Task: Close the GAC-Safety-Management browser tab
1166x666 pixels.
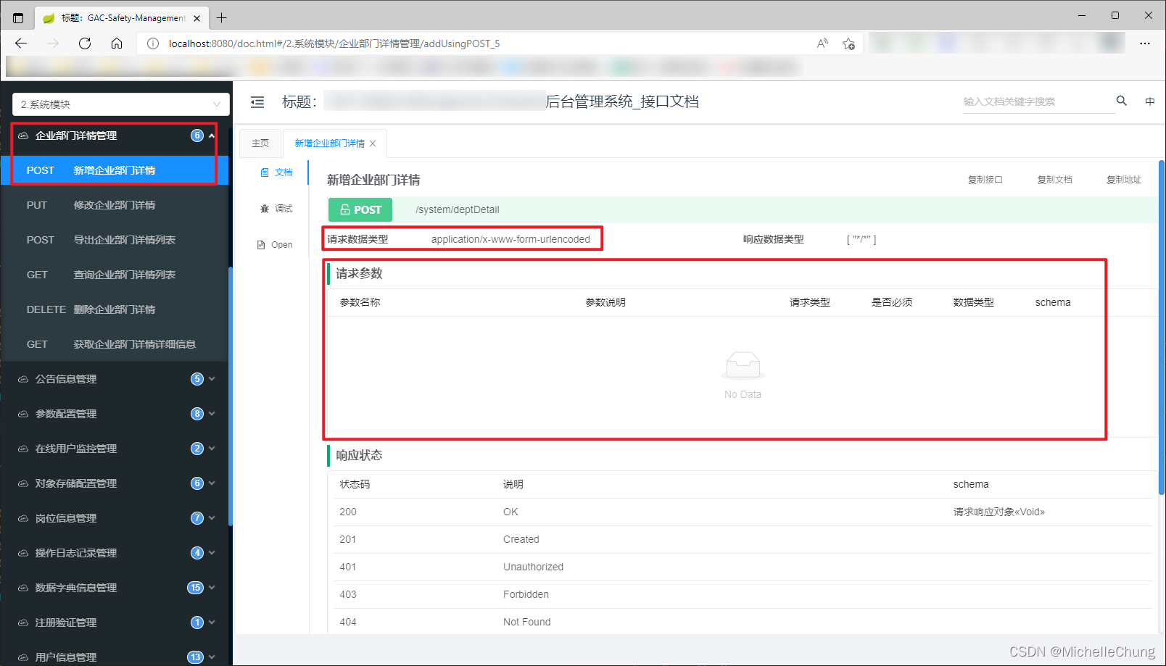Action: tap(197, 18)
